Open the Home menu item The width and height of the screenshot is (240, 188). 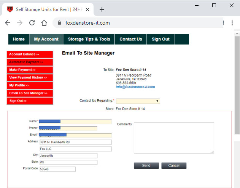click(19, 39)
